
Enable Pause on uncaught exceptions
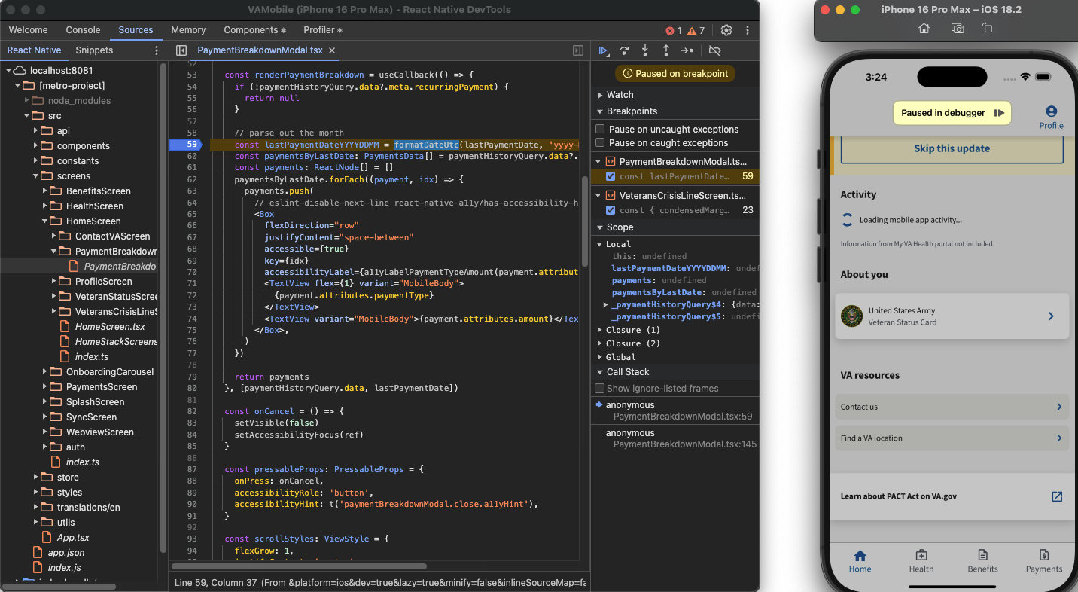pos(600,130)
